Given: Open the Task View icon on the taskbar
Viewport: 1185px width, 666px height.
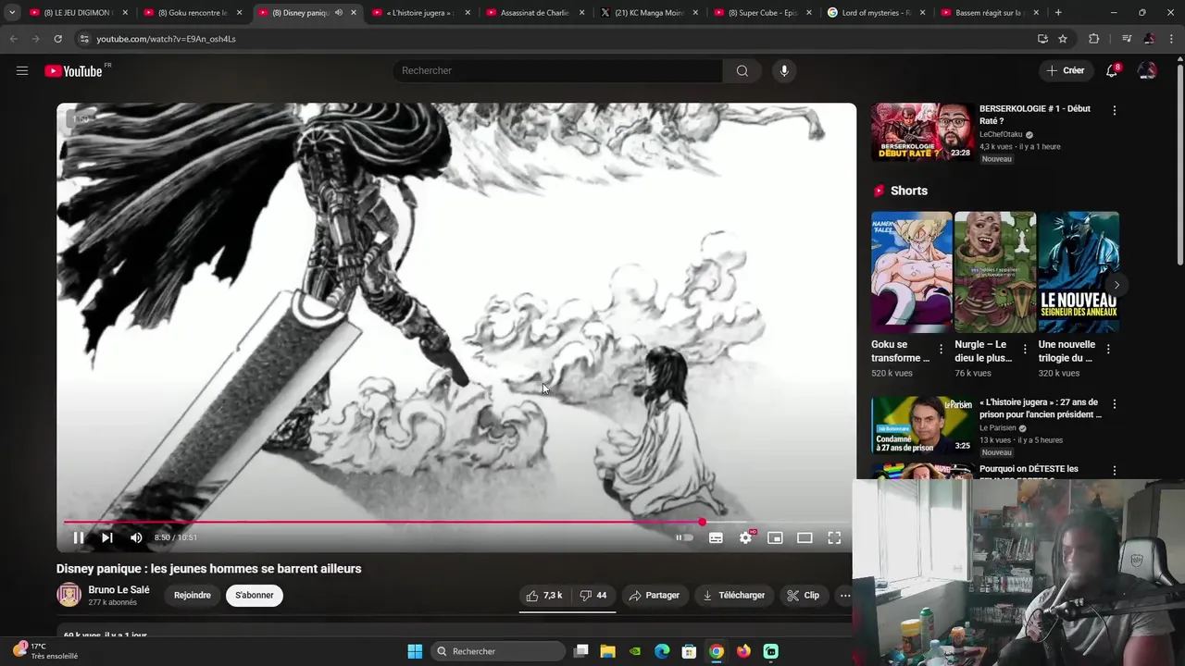Looking at the screenshot, I should pyautogui.click(x=581, y=651).
